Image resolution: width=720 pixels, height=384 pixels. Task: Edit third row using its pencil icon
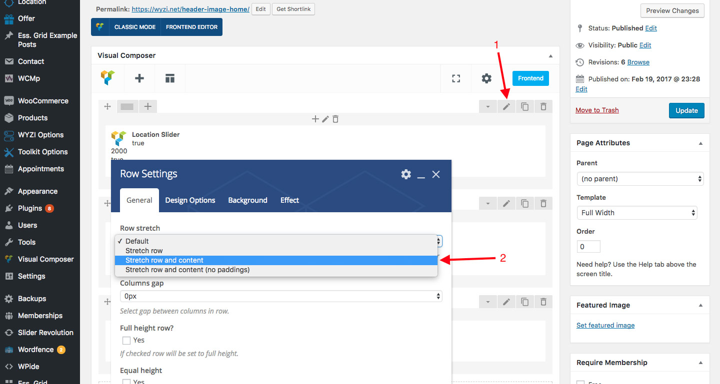pos(506,302)
